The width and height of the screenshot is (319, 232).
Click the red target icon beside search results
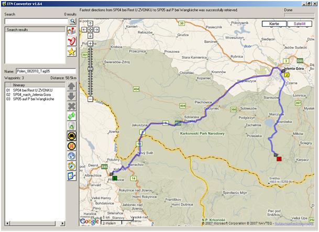click(x=72, y=41)
